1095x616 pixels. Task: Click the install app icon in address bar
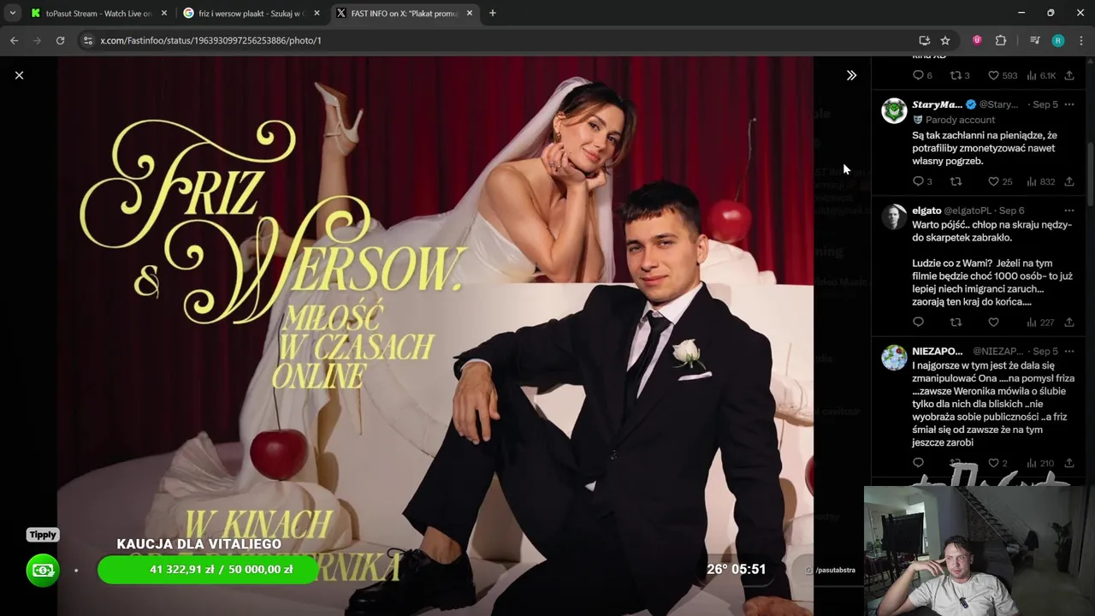[924, 40]
